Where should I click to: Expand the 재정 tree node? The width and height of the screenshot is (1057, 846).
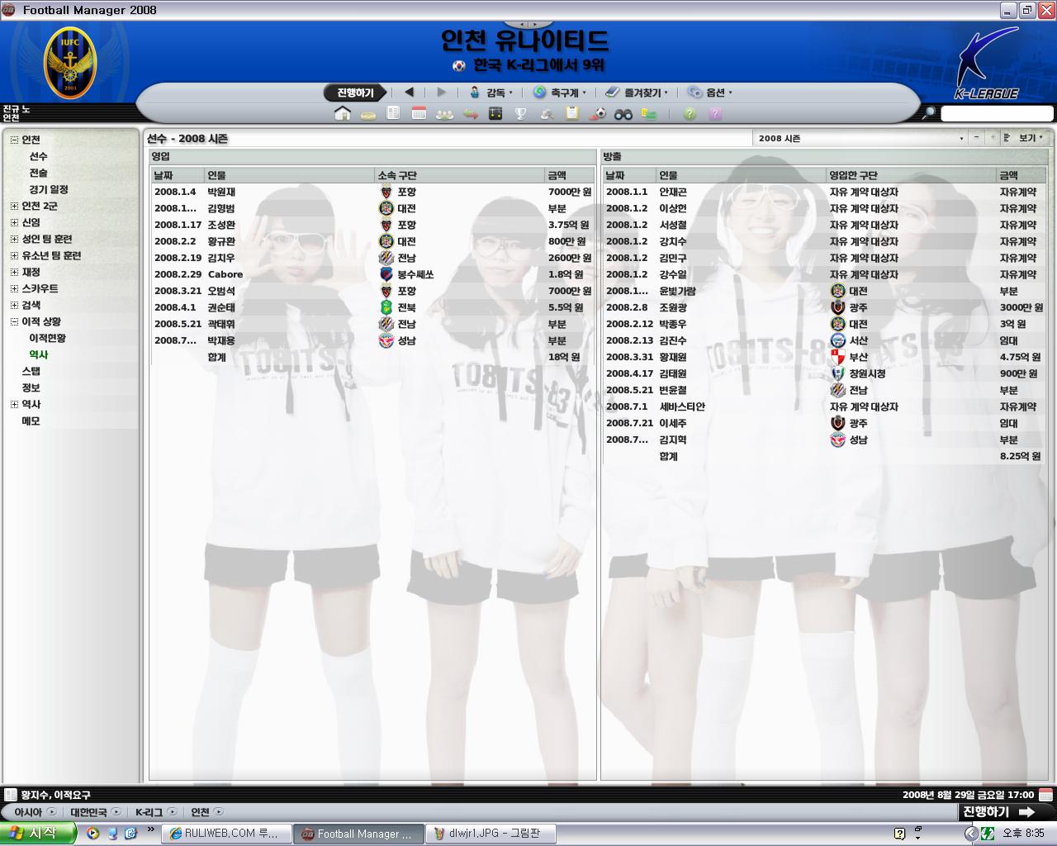(x=14, y=272)
